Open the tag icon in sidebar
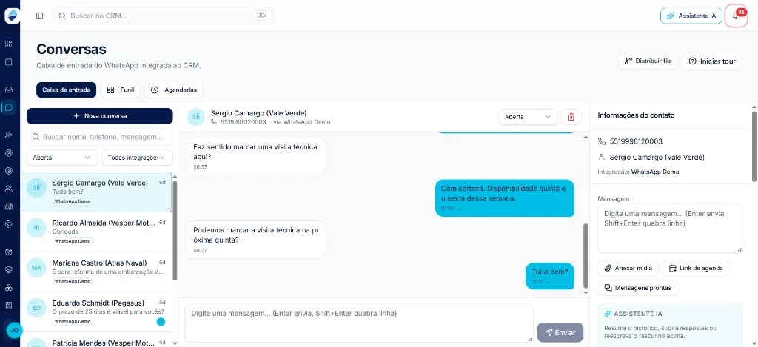758x347 pixels. (8, 223)
